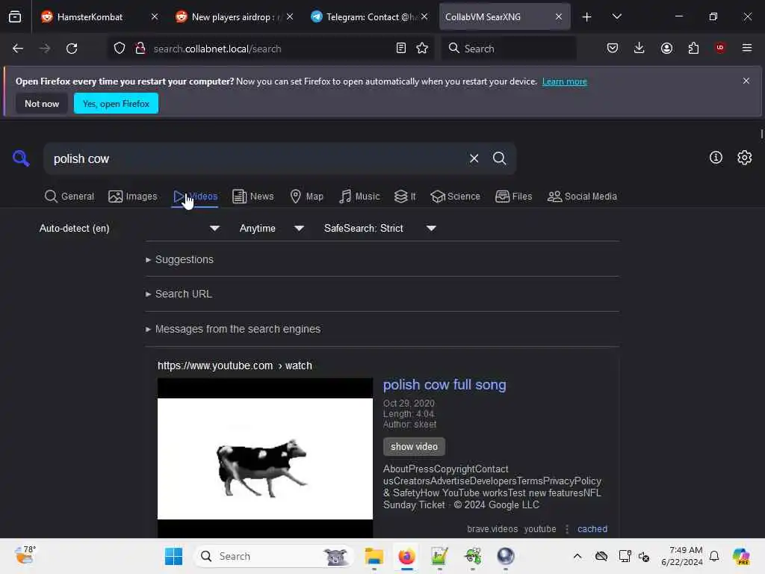Open the list all tabs chevron
The width and height of the screenshot is (765, 574).
click(617, 16)
